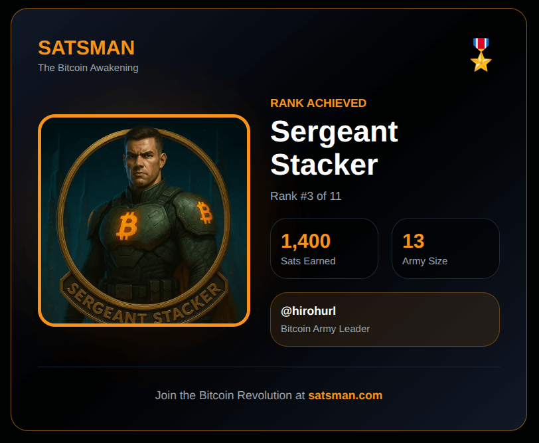Click the @hirohurl username

click(308, 311)
